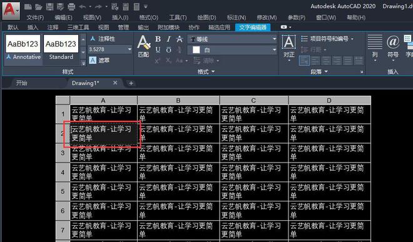The width and height of the screenshot is (413, 242).
Task: Toggle 注释性 annotative setting
Action: pos(103,39)
